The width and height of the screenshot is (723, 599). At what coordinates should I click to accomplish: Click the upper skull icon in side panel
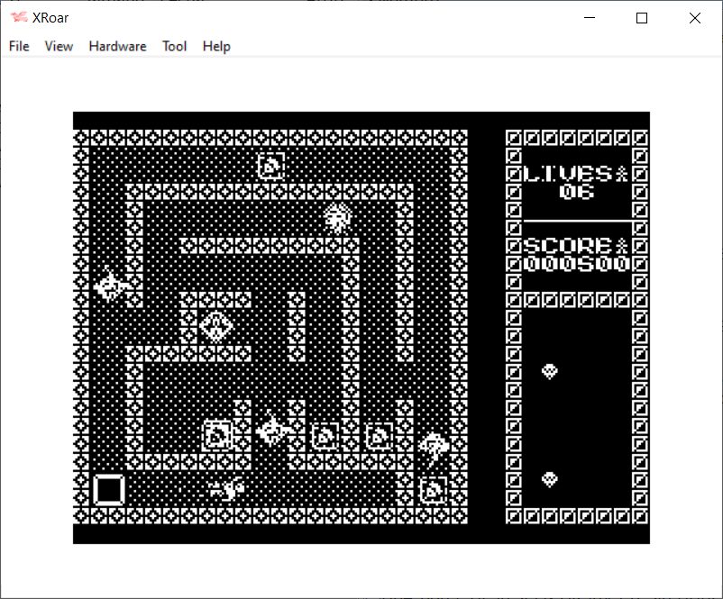click(549, 370)
